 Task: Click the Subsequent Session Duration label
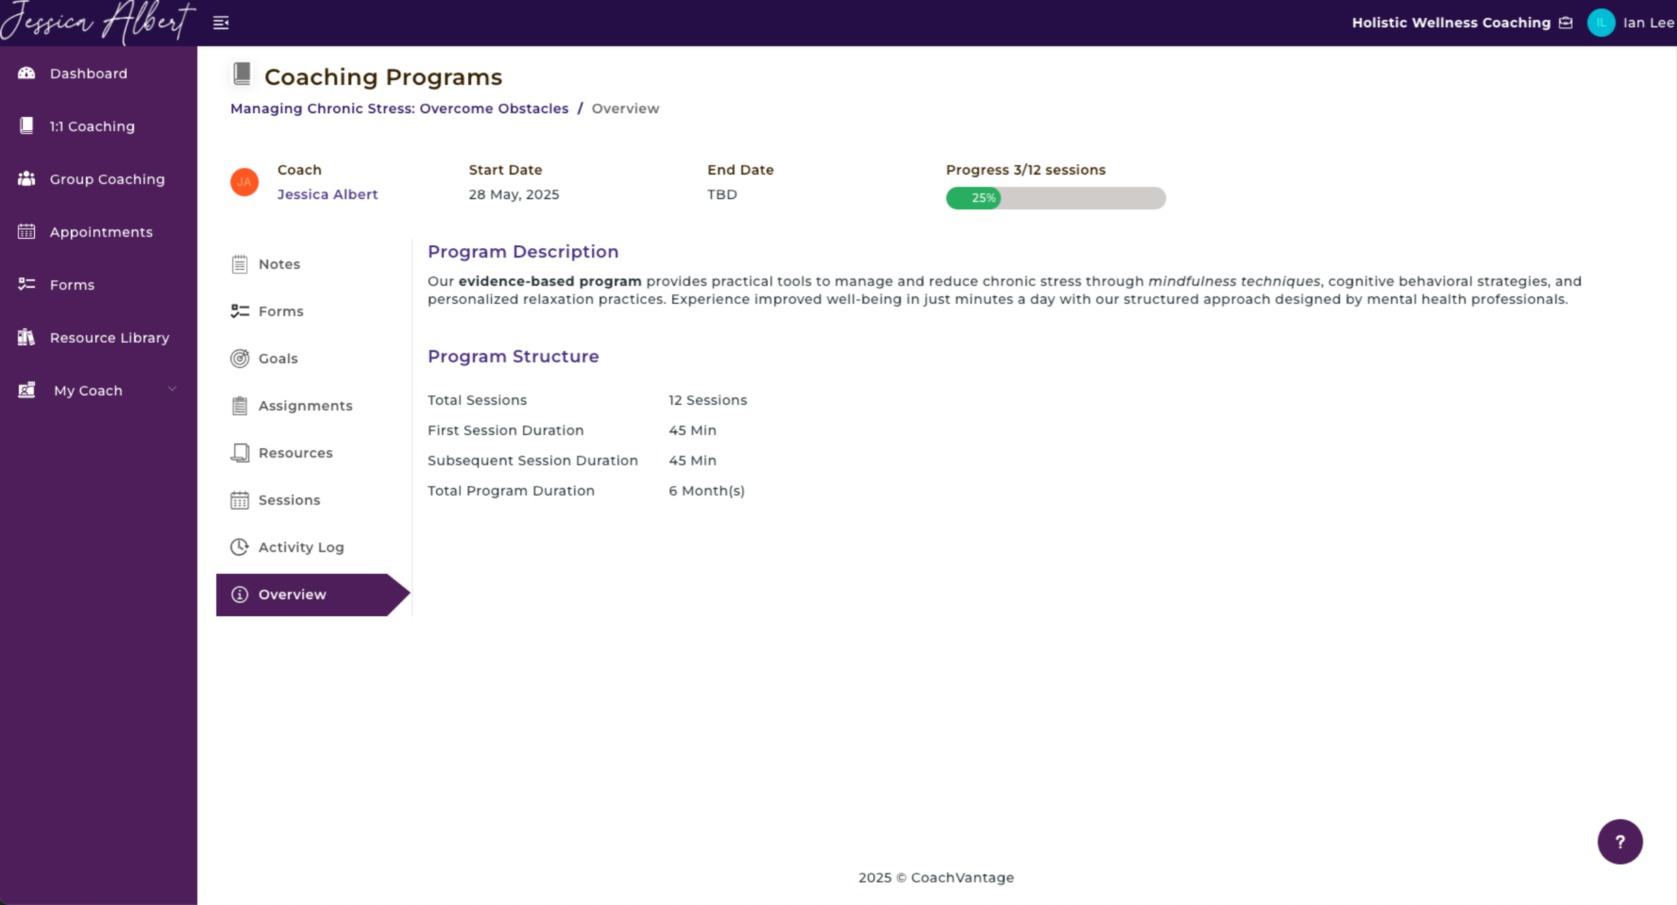(x=532, y=461)
